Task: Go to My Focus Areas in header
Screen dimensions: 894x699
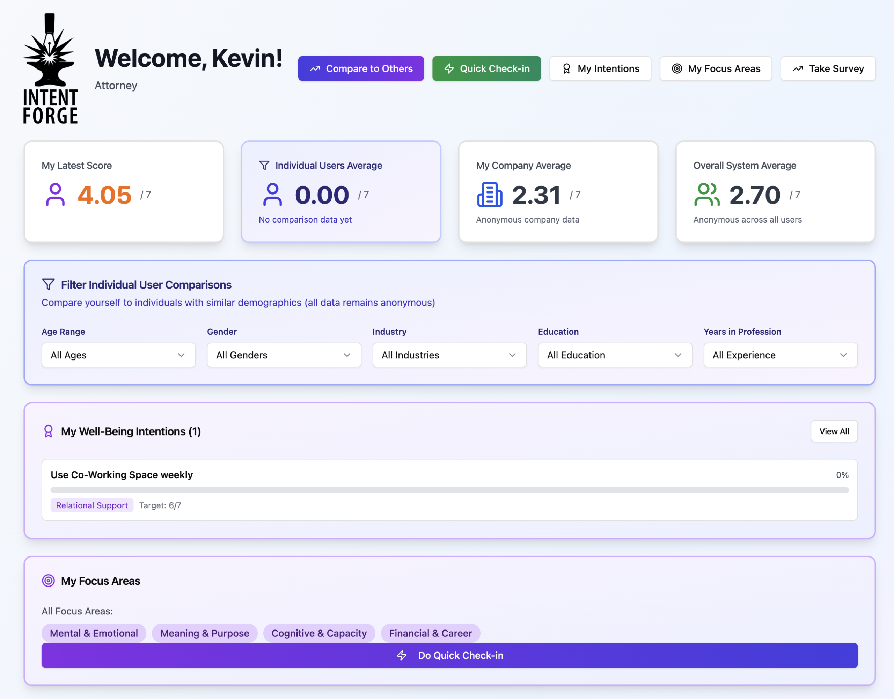Action: click(x=716, y=69)
